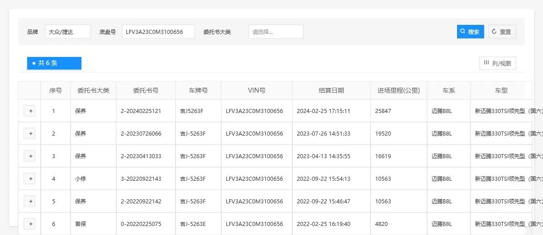
Task: Click settlement date 2022-02-25 16:19:40
Action: (324, 224)
